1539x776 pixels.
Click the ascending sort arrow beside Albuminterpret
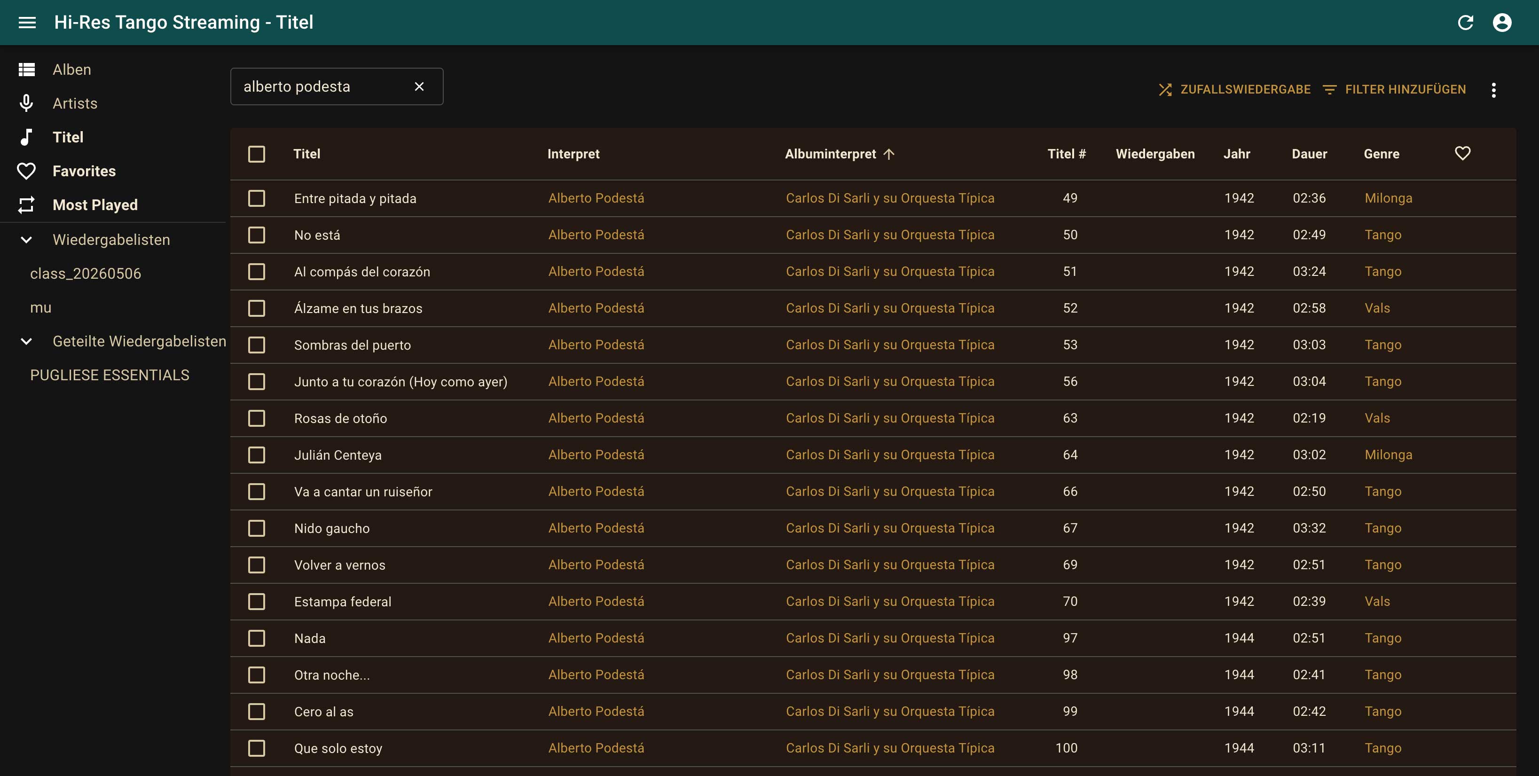coord(889,154)
